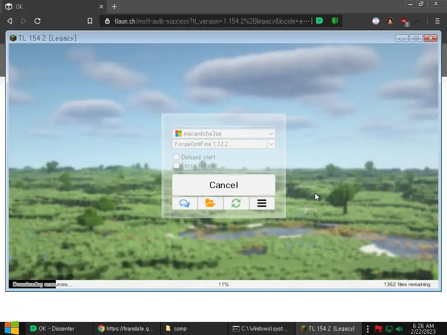Enable the Force update checkbox
Screen dimensions: 447x335
coord(176,165)
